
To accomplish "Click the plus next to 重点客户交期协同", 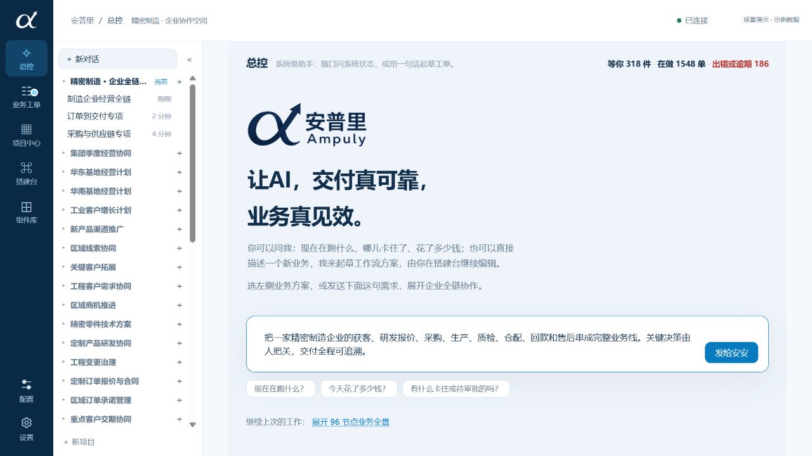I will coord(180,419).
